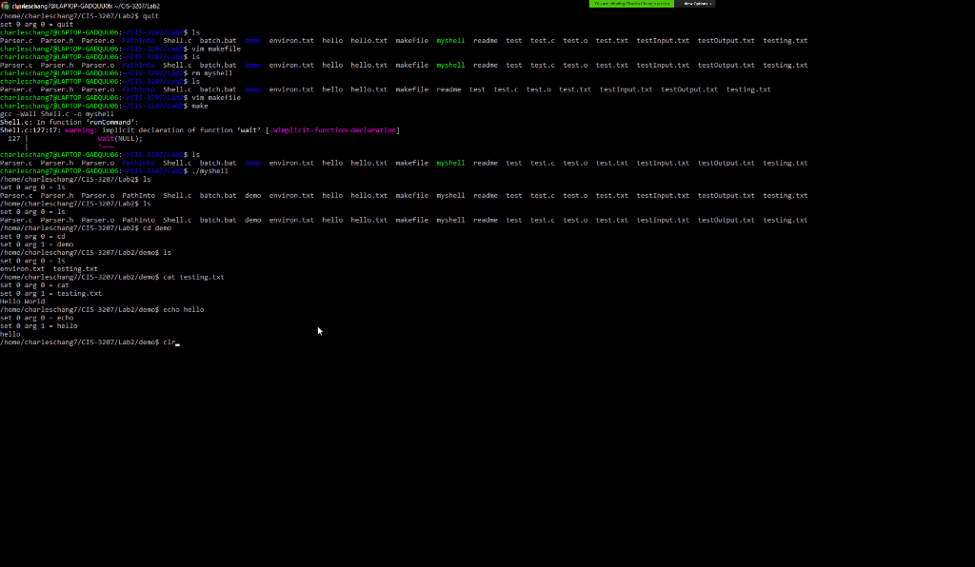Click the 'quit' command on the first line
This screenshot has height=567, width=975.
(150, 16)
